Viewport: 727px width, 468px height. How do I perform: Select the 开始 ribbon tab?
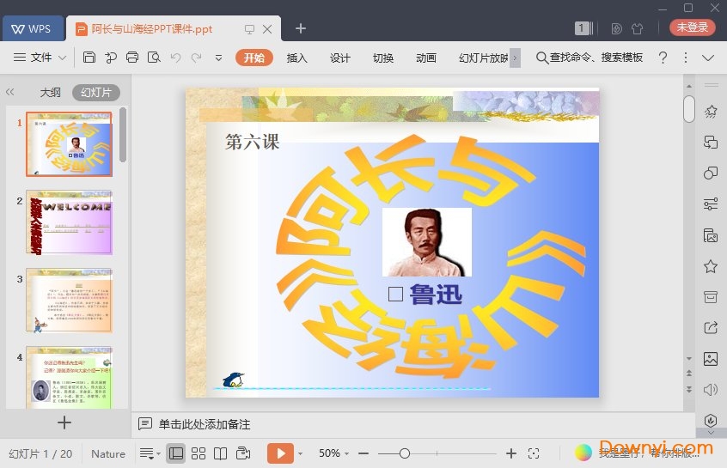click(254, 58)
